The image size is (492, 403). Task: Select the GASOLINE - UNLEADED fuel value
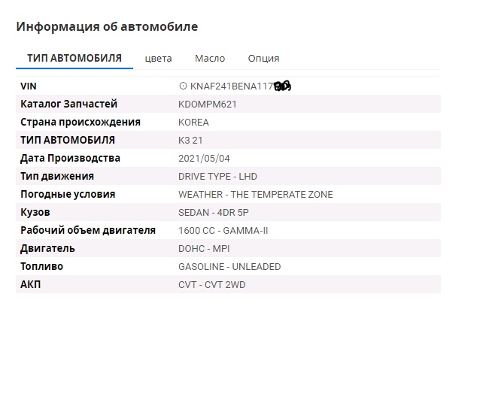pyautogui.click(x=229, y=267)
